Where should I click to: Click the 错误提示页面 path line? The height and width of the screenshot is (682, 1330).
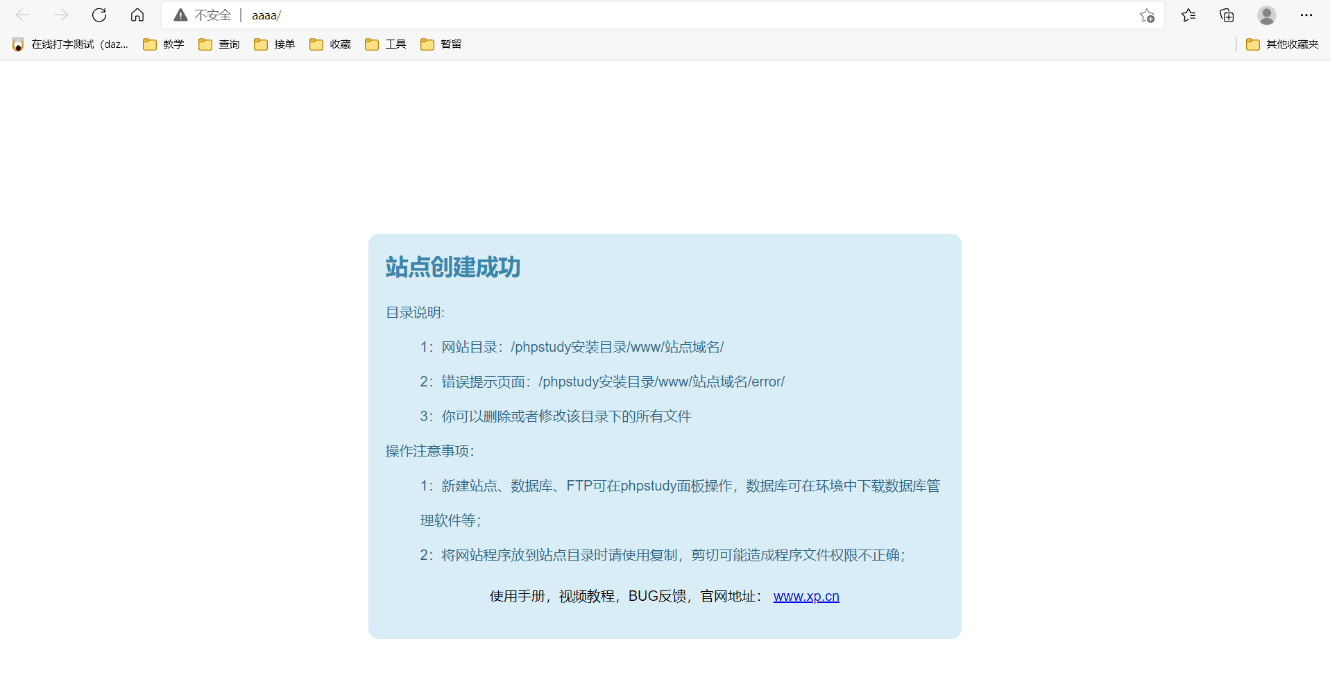pyautogui.click(x=602, y=382)
